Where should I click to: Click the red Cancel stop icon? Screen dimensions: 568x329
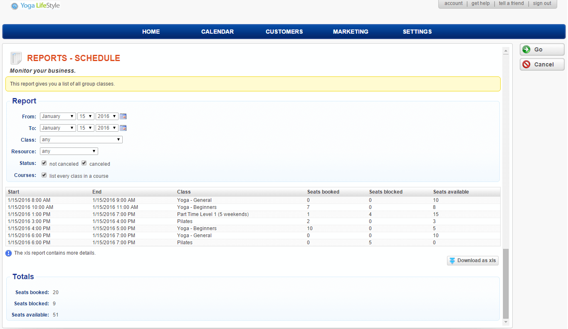[526, 64]
